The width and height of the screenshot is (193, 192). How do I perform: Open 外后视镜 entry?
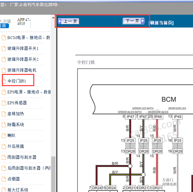coord(16,146)
